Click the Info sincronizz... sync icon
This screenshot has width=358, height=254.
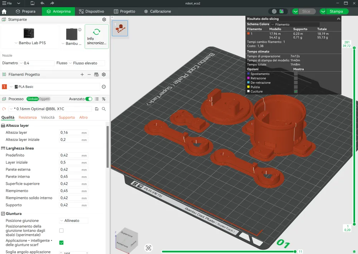97,32
